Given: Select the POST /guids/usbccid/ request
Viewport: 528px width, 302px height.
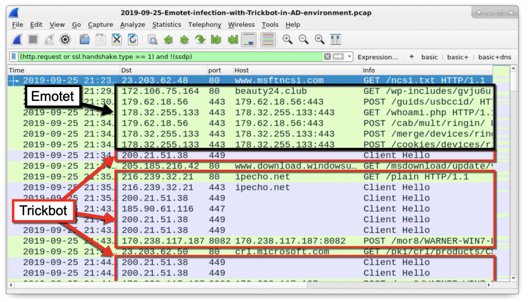Looking at the screenshot, I should click(427, 102).
